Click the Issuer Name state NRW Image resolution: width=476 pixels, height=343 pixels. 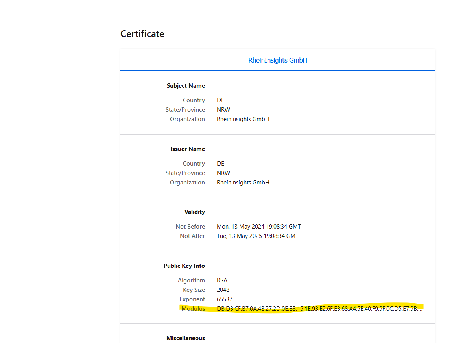[x=223, y=173]
